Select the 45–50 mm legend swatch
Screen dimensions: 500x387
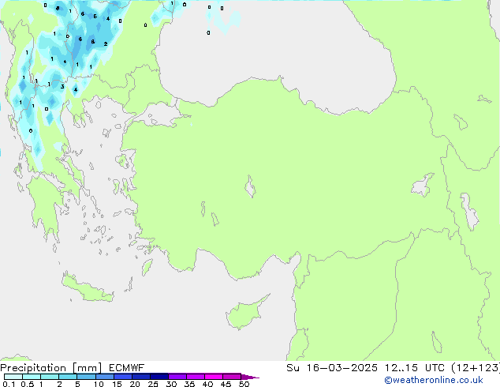coord(232,377)
